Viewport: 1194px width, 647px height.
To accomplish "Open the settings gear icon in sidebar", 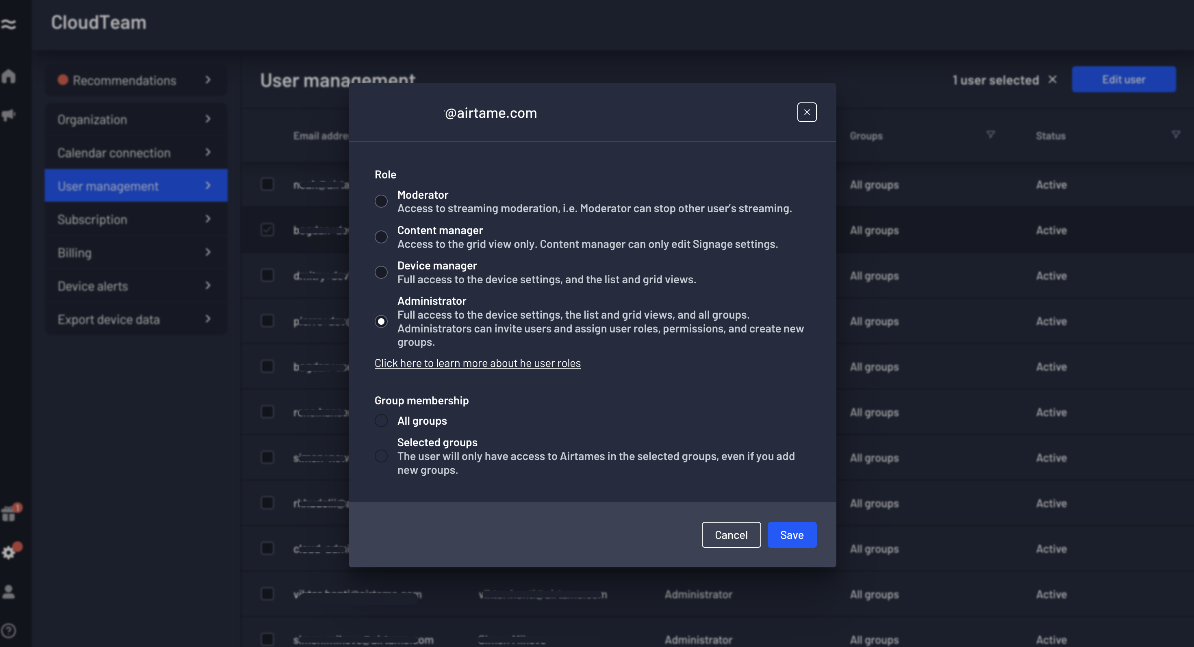I will point(9,552).
